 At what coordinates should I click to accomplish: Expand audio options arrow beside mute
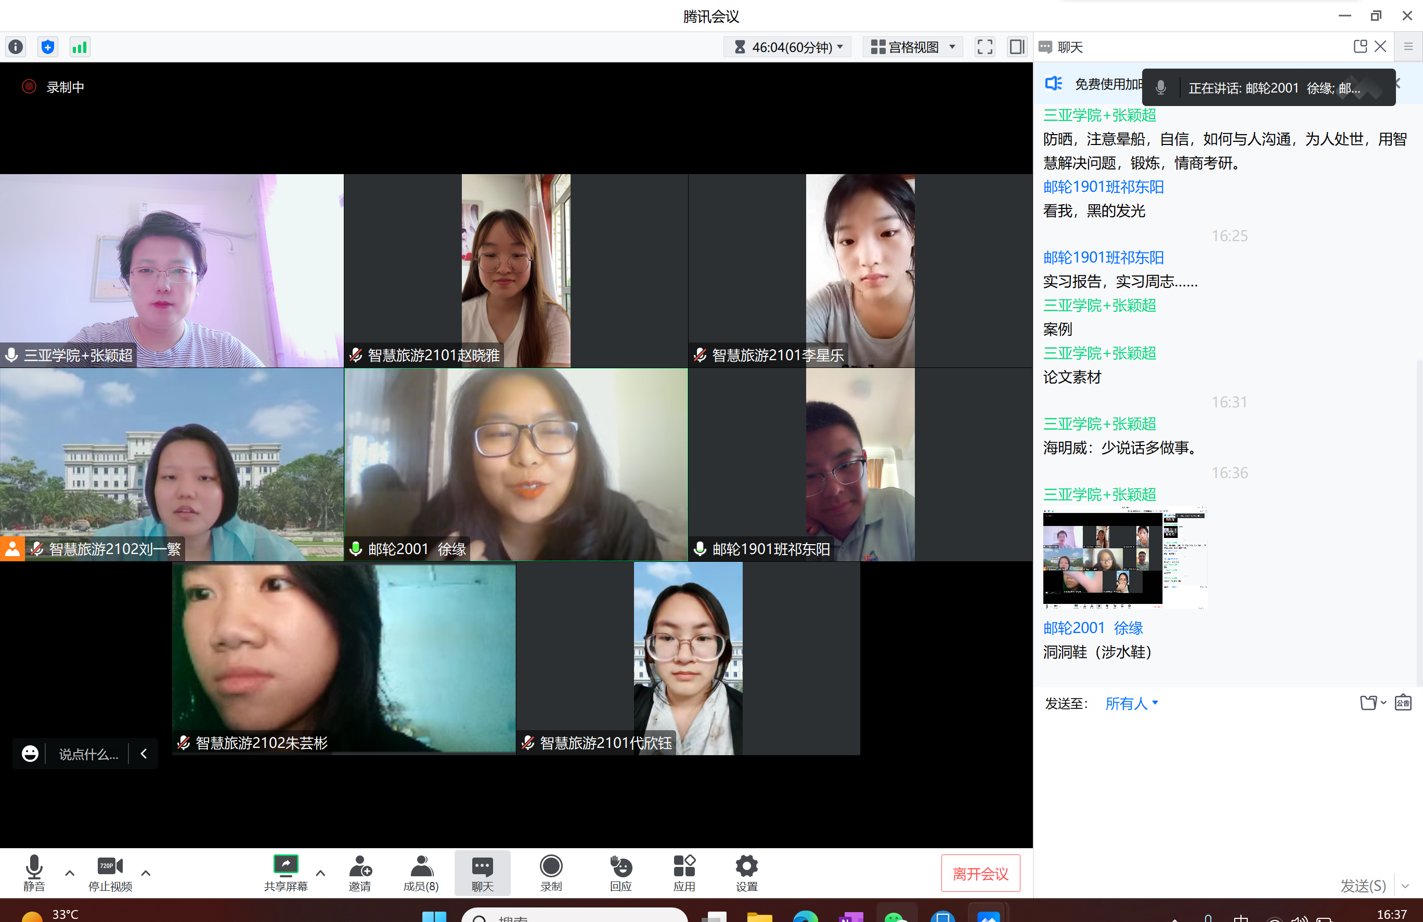click(70, 873)
